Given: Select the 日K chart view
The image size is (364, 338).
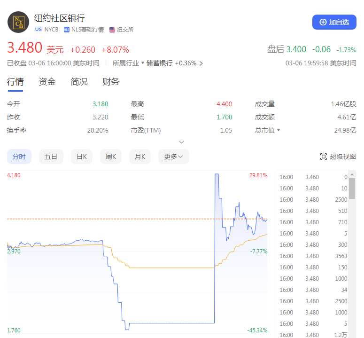Looking at the screenshot, I should 82,157.
